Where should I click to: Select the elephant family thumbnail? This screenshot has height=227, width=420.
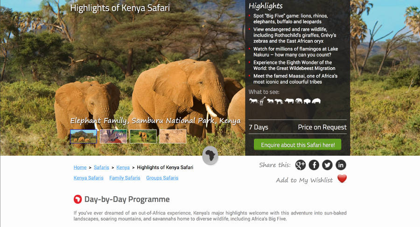click(84, 136)
